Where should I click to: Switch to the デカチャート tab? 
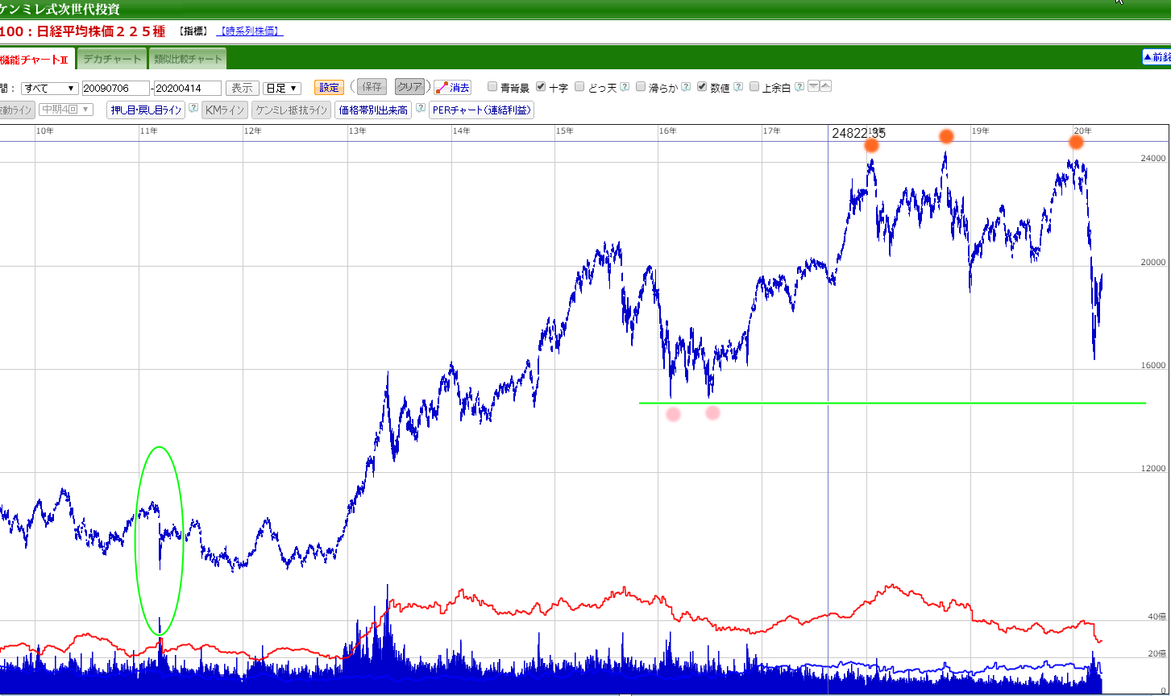pos(112,59)
